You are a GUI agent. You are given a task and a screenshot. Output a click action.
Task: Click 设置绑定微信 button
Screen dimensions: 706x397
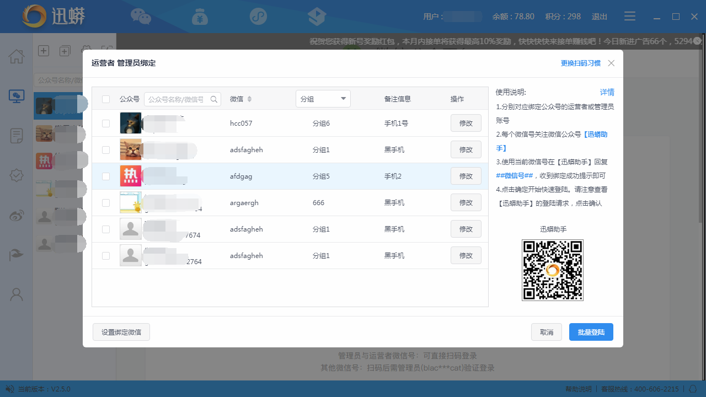pyautogui.click(x=121, y=332)
